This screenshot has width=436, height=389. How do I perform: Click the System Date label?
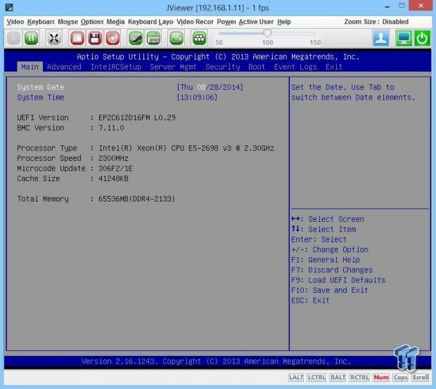tap(41, 87)
